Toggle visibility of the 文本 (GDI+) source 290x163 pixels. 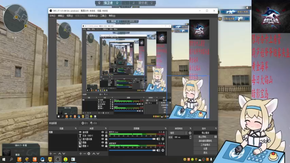pos(103,135)
